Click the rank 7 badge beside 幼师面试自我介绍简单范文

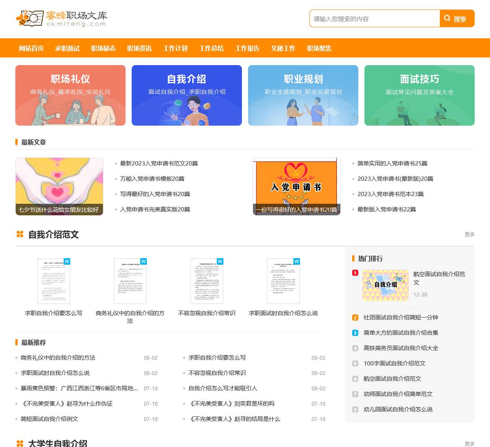point(355,394)
